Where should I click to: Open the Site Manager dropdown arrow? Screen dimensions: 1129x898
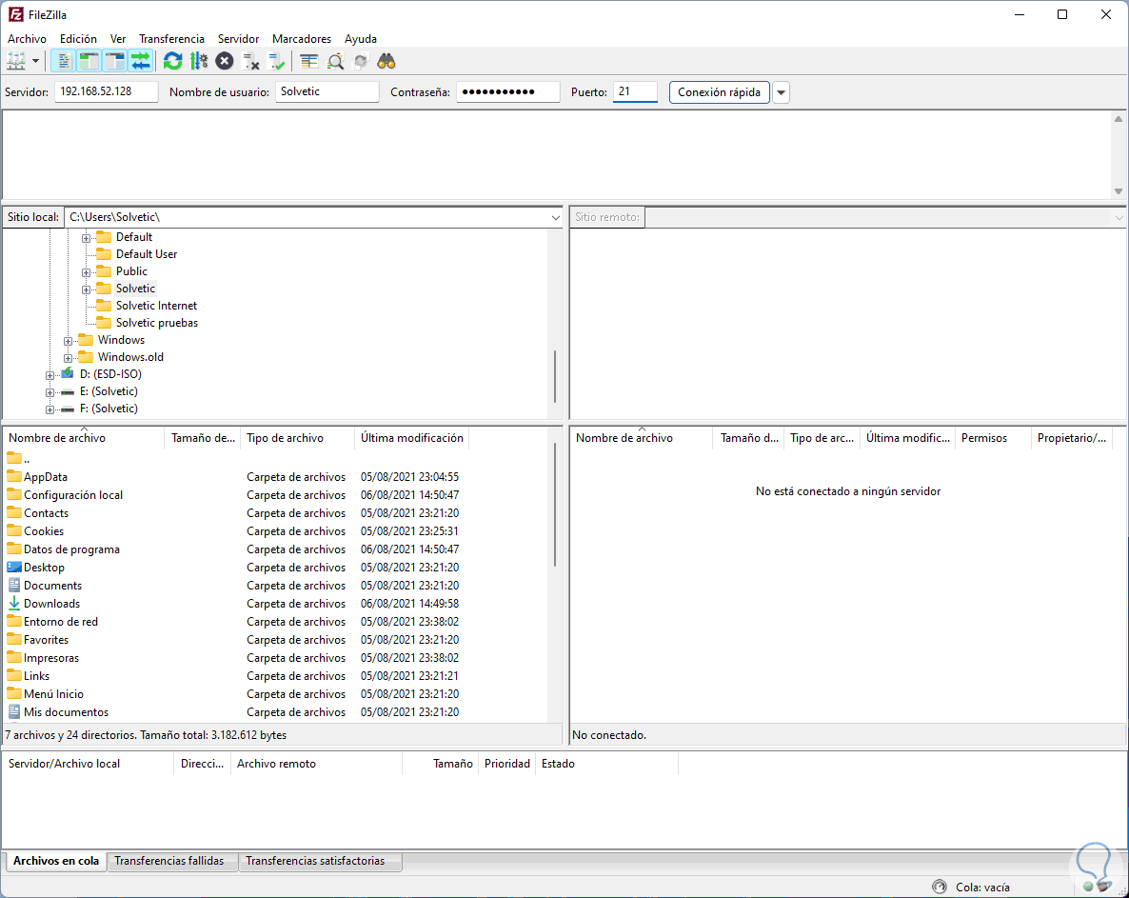tap(35, 61)
